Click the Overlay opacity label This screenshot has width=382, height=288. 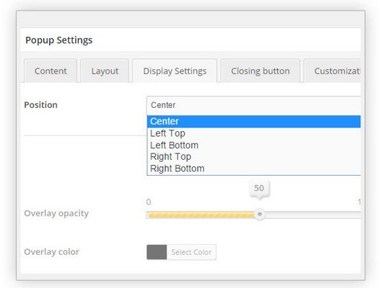pos(56,213)
